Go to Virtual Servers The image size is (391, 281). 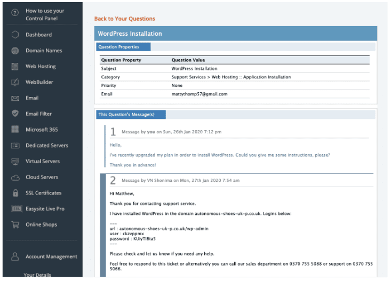click(x=43, y=162)
